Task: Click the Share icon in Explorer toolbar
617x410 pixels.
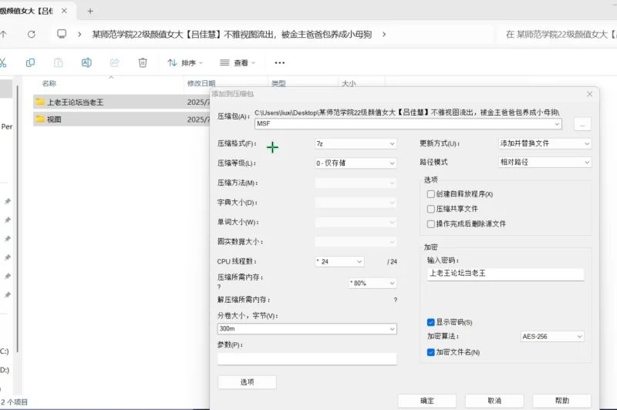Action: pyautogui.click(x=115, y=62)
